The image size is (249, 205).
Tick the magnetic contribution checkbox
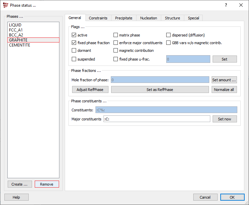116,51
